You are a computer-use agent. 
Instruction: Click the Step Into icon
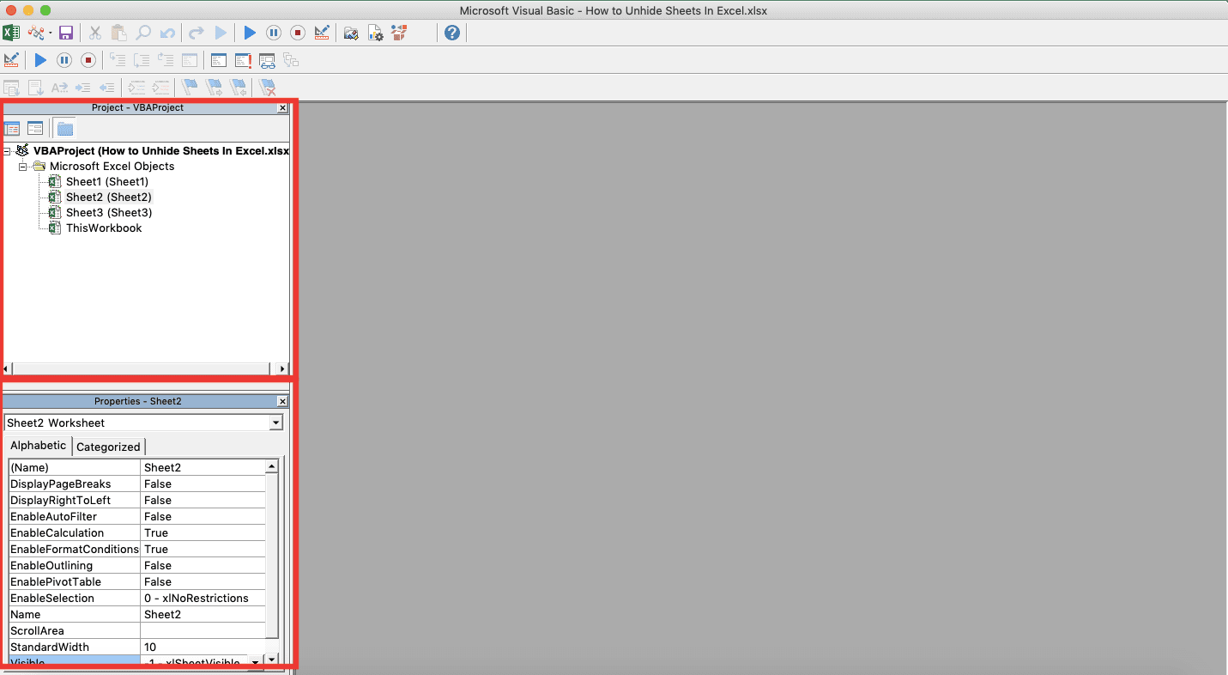pyautogui.click(x=118, y=60)
